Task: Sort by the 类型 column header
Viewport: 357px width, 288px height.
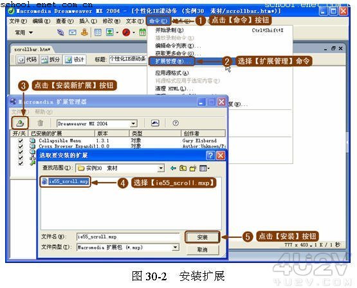Action: click(x=155, y=133)
